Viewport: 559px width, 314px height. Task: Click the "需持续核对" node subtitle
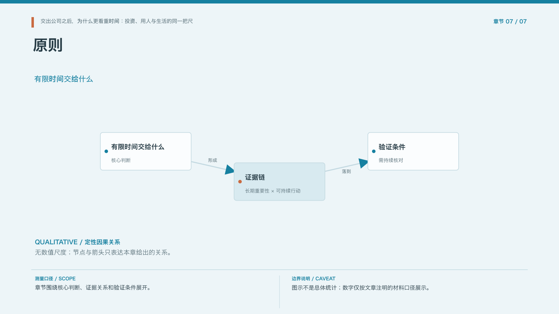pyautogui.click(x=391, y=160)
